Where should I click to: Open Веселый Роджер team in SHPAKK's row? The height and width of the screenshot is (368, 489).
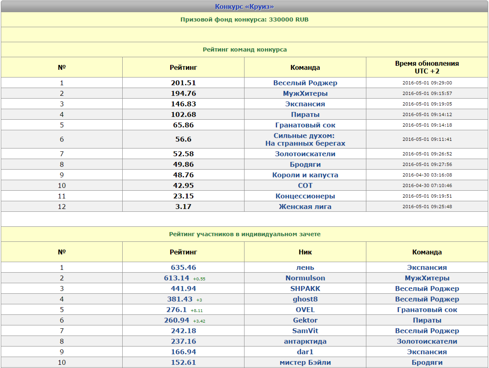click(427, 288)
